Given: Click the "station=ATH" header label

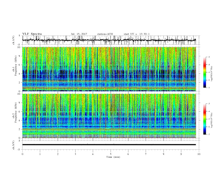Looking at the screenshot, I should (105, 34).
